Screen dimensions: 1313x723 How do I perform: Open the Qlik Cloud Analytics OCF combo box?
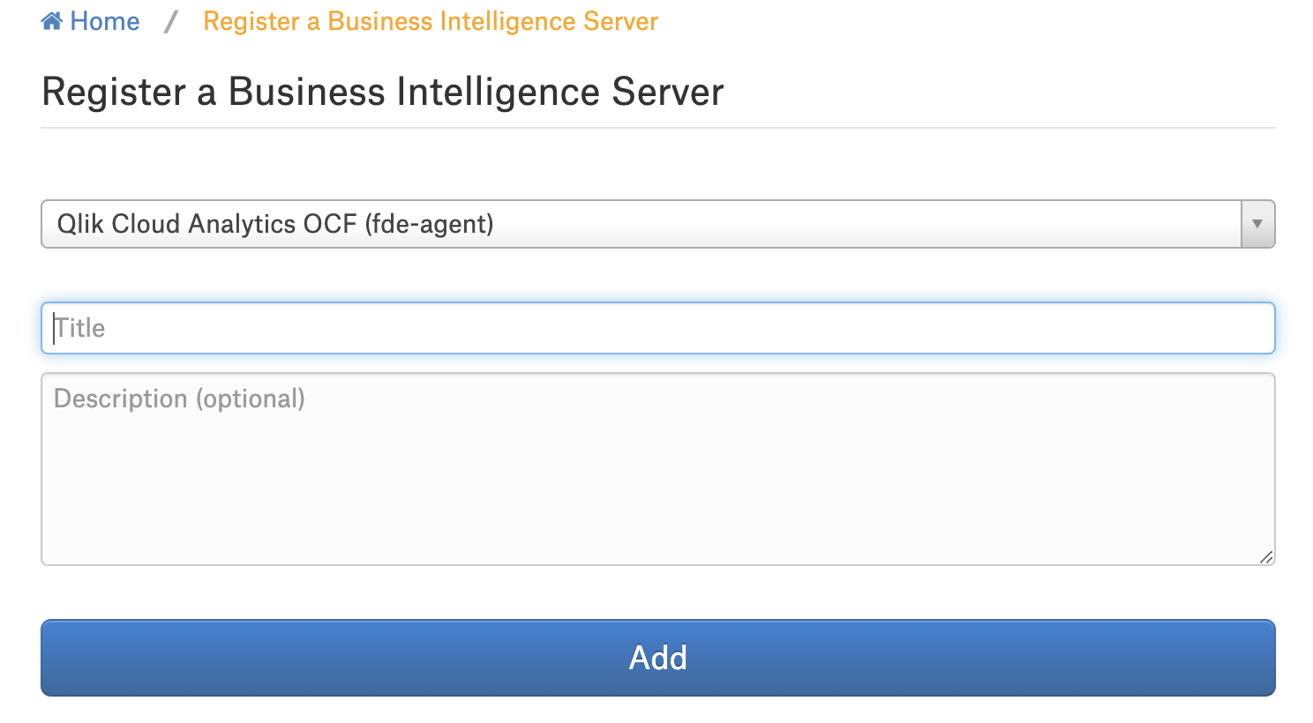(x=658, y=224)
